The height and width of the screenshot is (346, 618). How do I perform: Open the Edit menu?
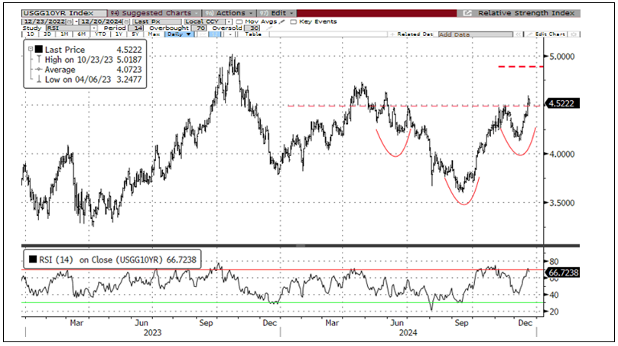pos(277,13)
